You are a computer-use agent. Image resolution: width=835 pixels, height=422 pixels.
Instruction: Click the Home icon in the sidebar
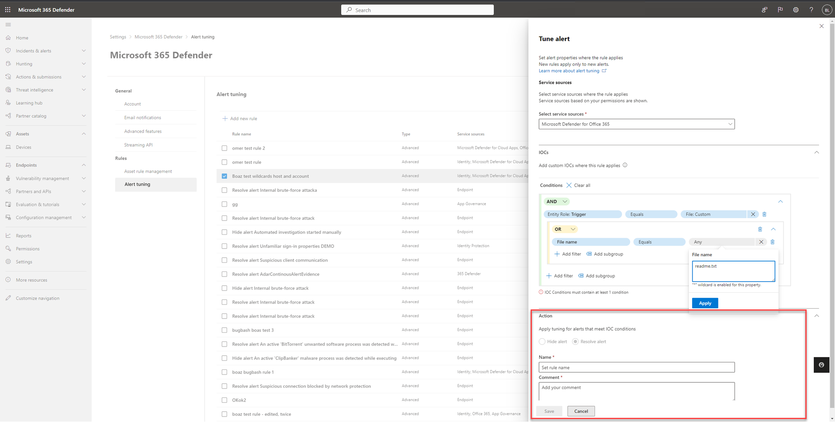8,38
